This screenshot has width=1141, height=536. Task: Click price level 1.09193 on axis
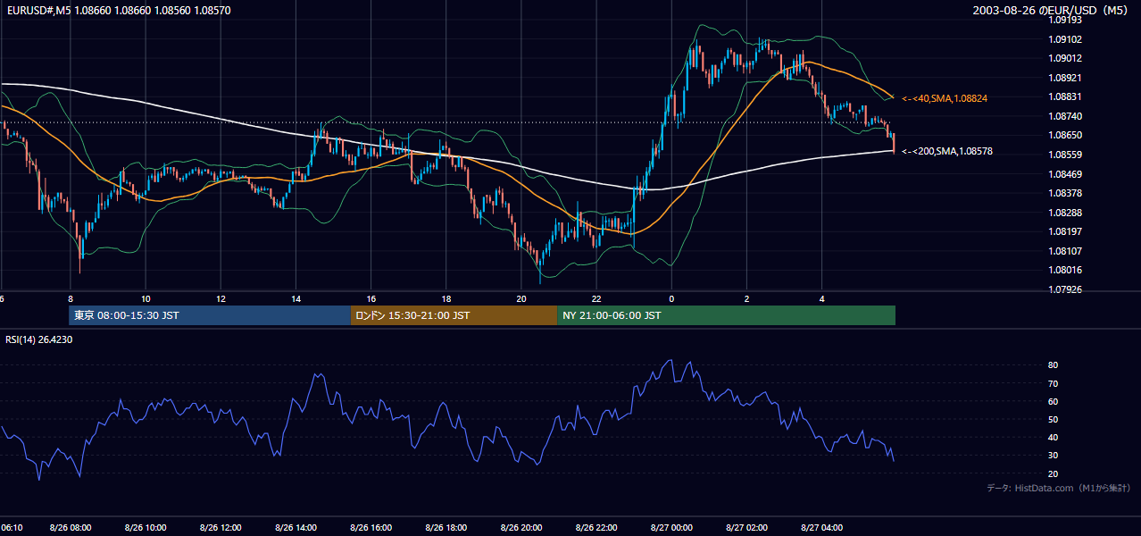click(x=1064, y=20)
